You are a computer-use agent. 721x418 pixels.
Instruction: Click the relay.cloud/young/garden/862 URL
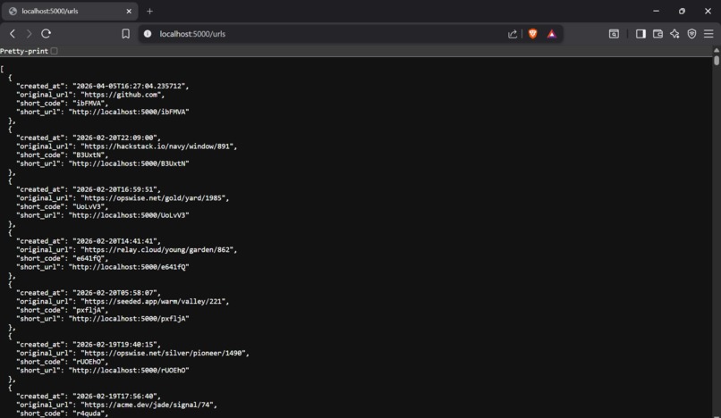pos(157,249)
